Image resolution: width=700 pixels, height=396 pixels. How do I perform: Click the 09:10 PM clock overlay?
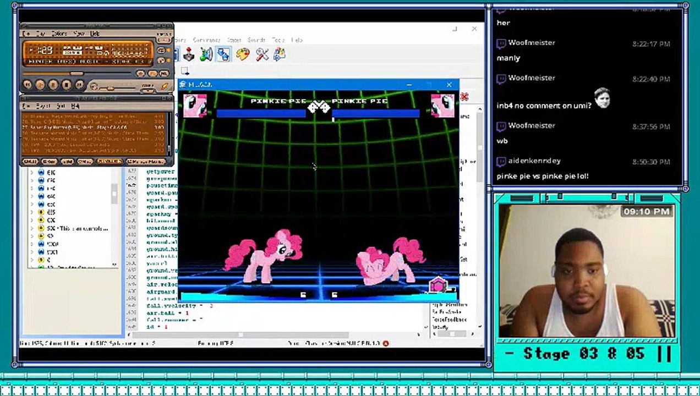coord(647,212)
